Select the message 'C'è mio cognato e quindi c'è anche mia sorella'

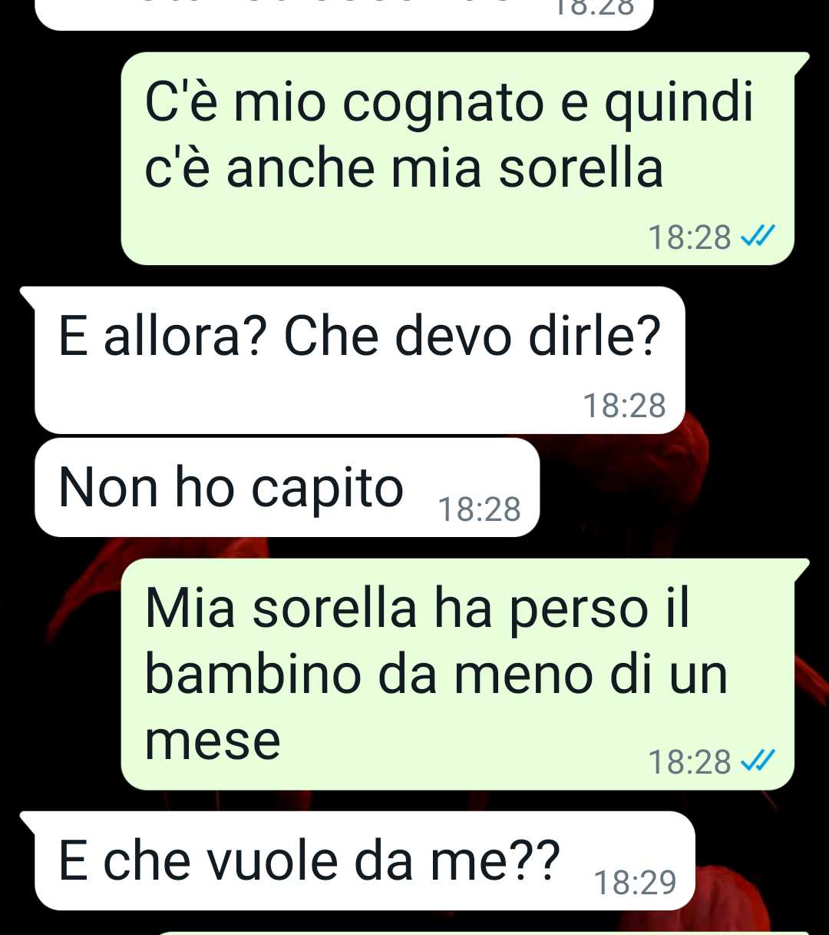point(457,158)
